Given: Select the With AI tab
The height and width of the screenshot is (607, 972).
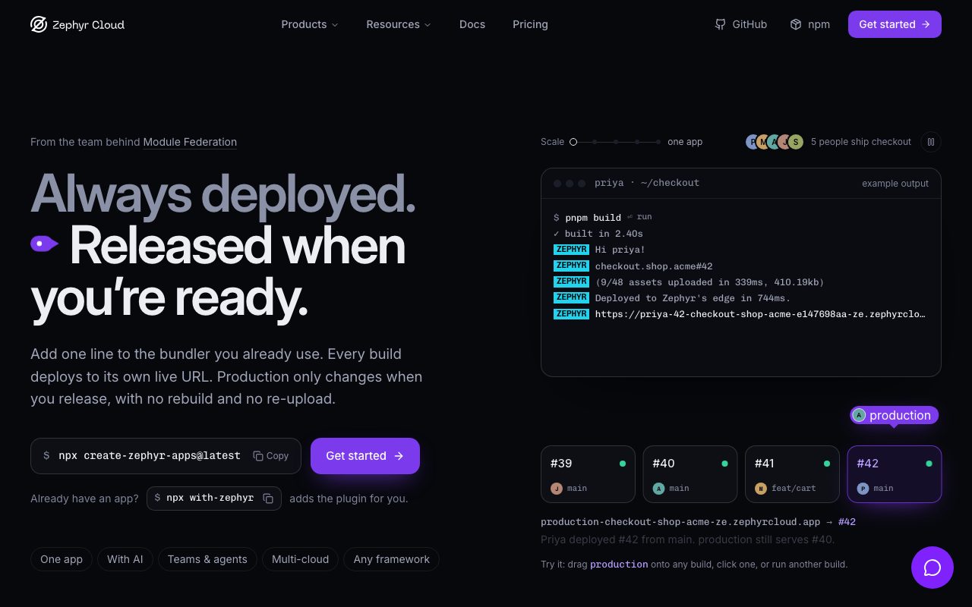Looking at the screenshot, I should click(125, 559).
